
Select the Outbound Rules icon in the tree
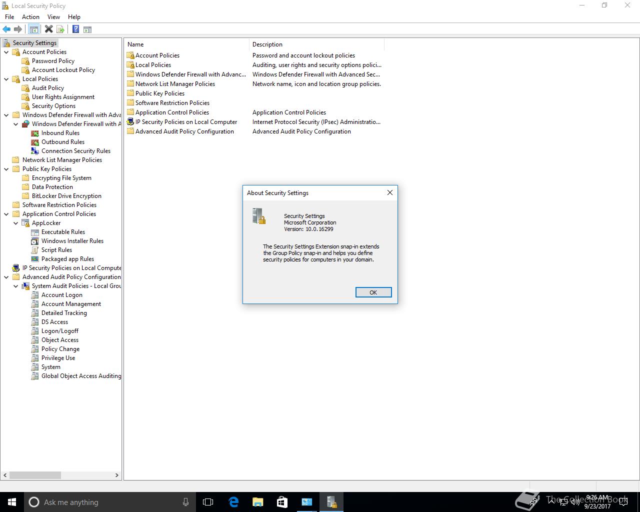35,142
